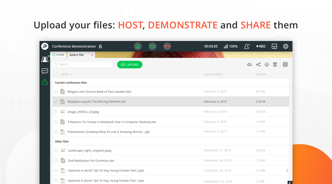Image resolution: width=332 pixels, height=184 pixels.
Task: Invite a participant with add-user icon
Action: pyautogui.click(x=247, y=46)
